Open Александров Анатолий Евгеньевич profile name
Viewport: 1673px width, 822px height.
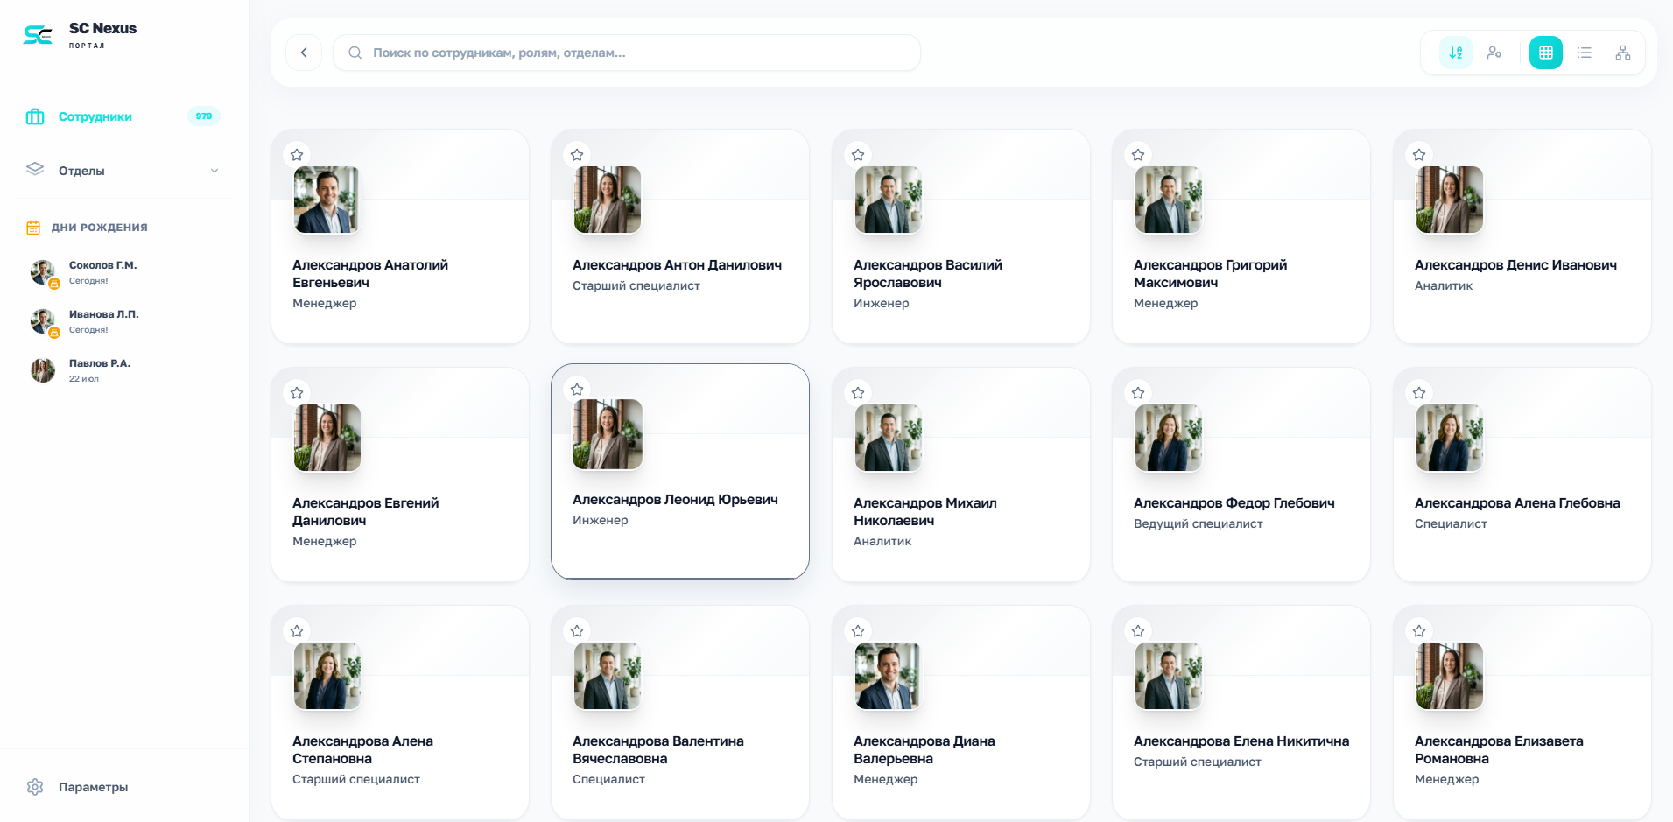tap(370, 274)
